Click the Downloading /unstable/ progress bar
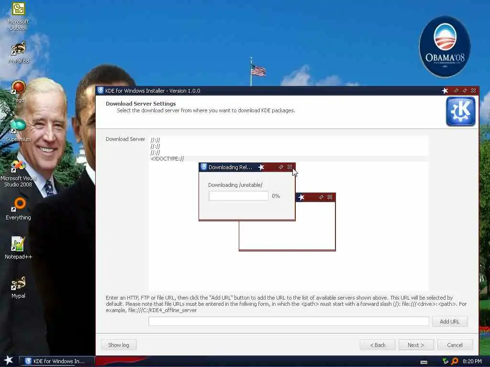The height and width of the screenshot is (367, 490). pyautogui.click(x=238, y=196)
